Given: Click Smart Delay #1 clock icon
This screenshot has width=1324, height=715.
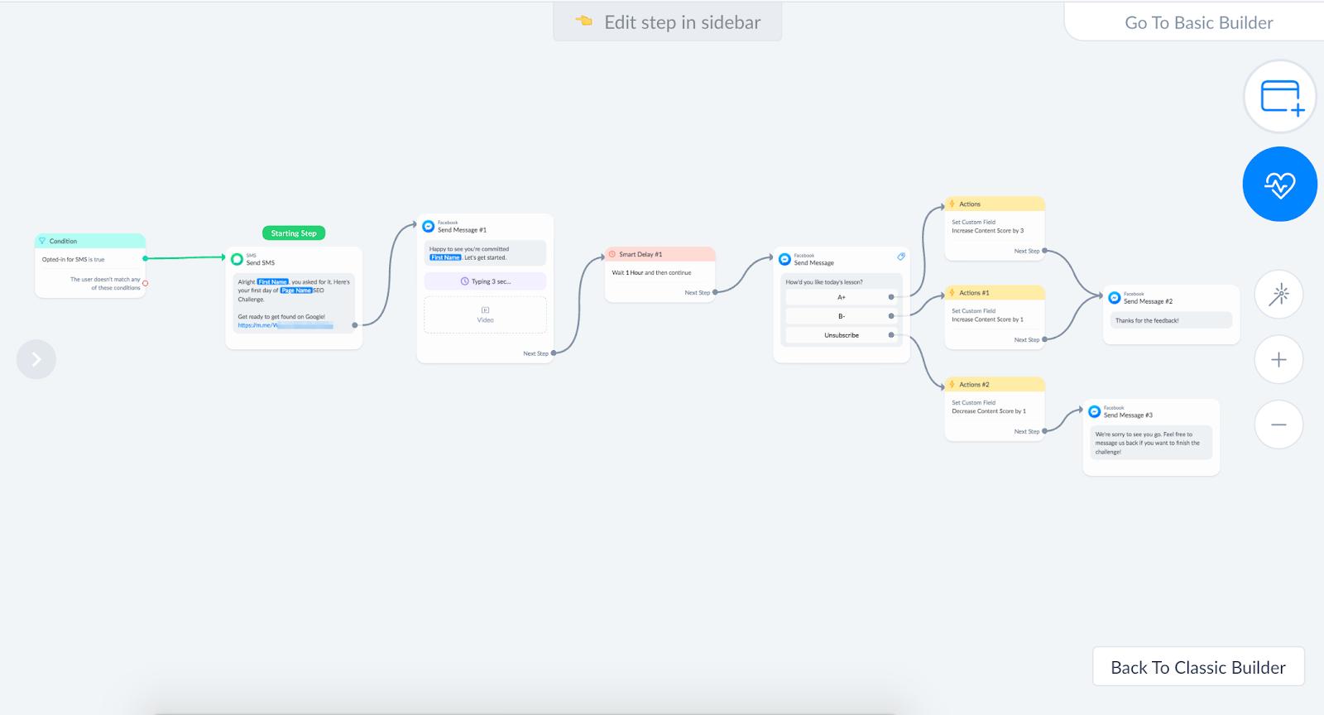Looking at the screenshot, I should tap(612, 254).
